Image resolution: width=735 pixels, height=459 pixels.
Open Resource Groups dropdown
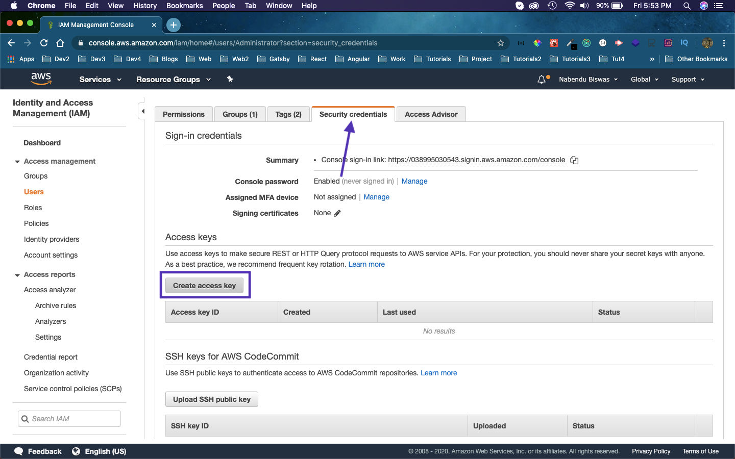174,80
